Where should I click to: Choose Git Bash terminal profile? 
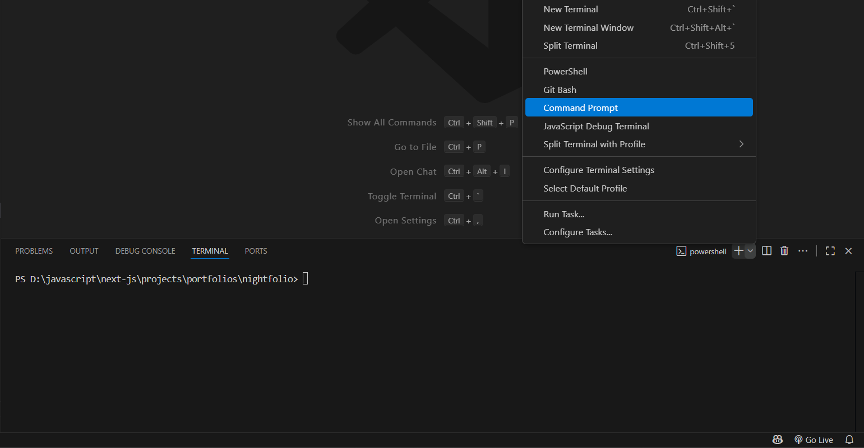[x=560, y=90]
